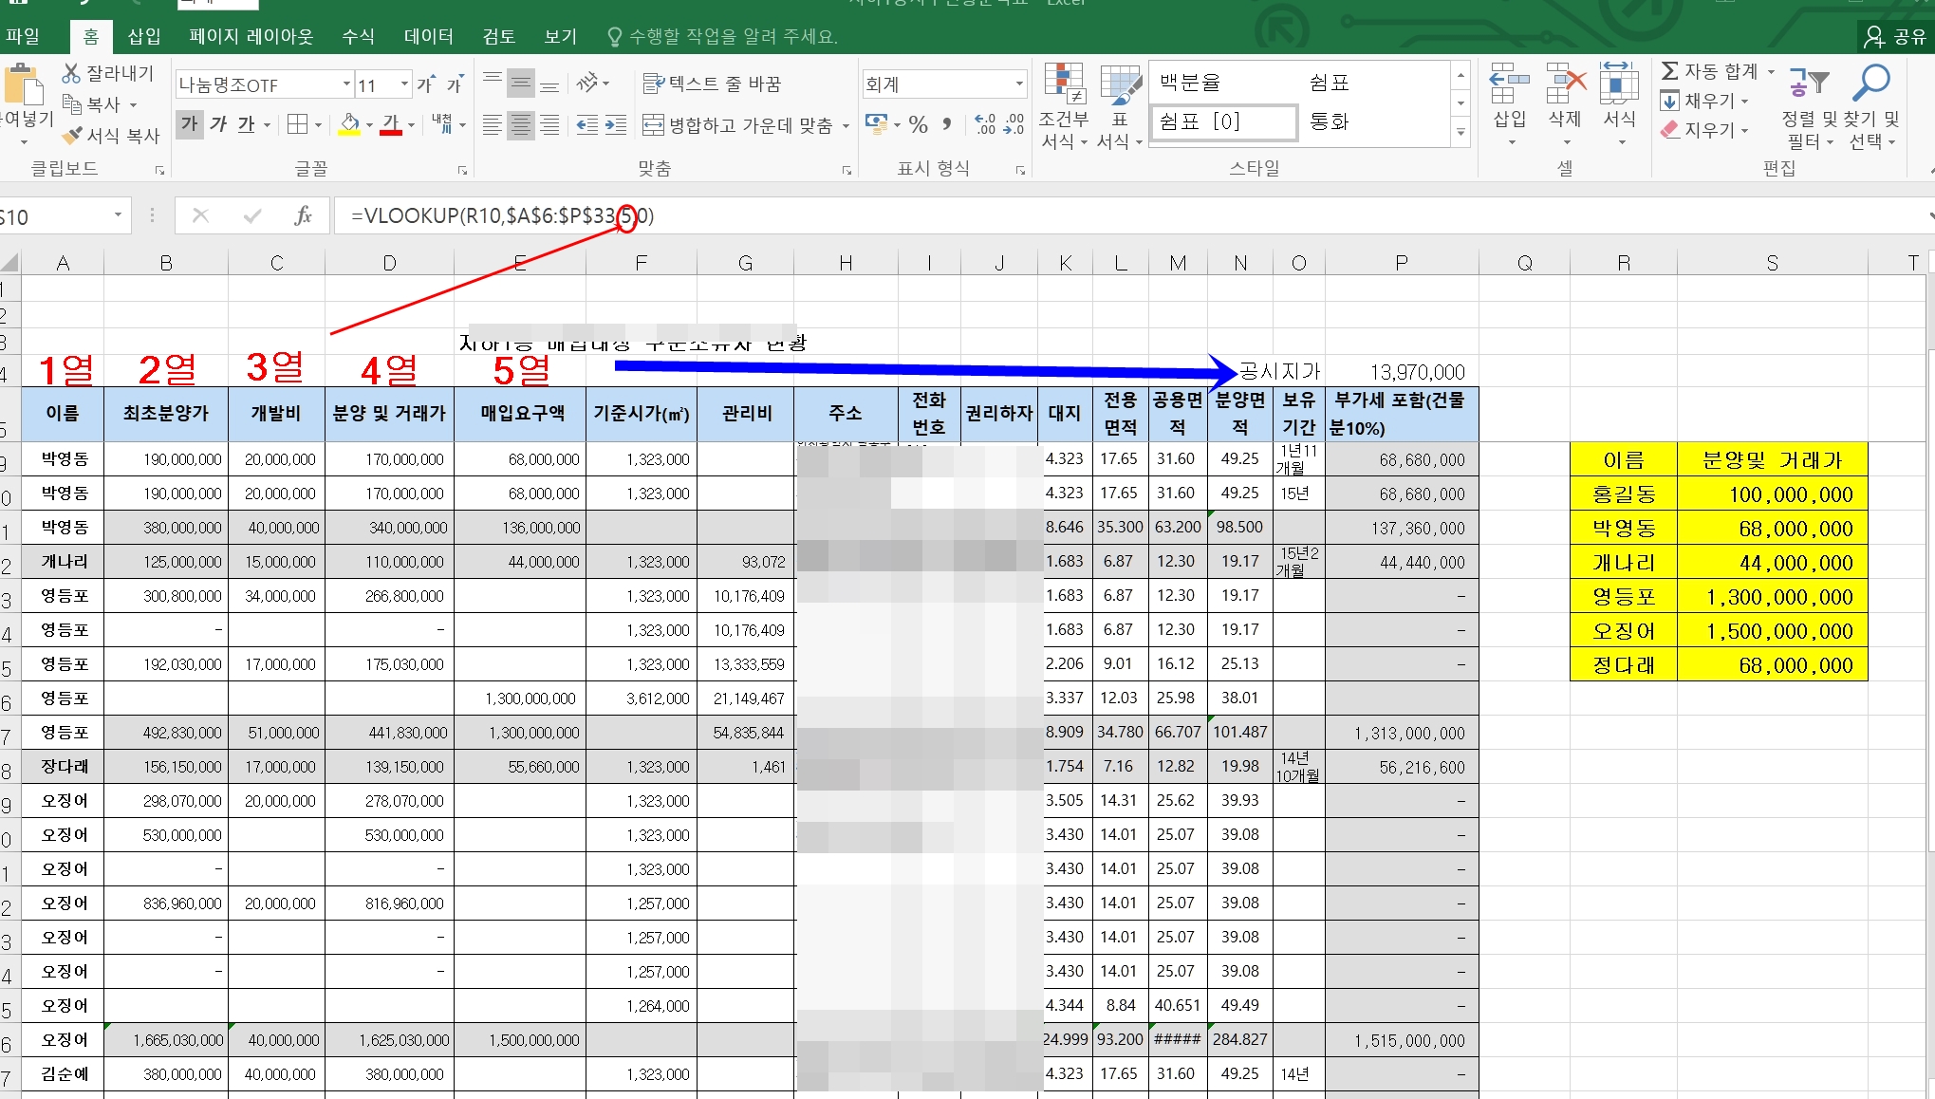Click the Paste (붙여넣기) clipboard icon

click(x=24, y=84)
